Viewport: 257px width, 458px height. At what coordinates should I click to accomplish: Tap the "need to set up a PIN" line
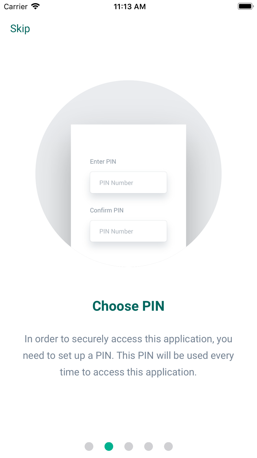click(128, 355)
